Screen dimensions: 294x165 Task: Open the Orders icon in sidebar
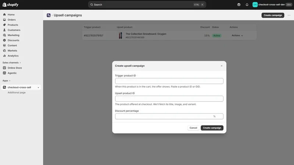[4, 20]
